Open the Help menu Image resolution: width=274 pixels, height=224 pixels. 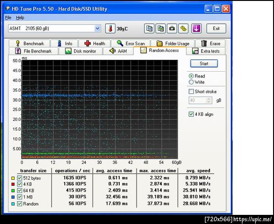(20, 18)
